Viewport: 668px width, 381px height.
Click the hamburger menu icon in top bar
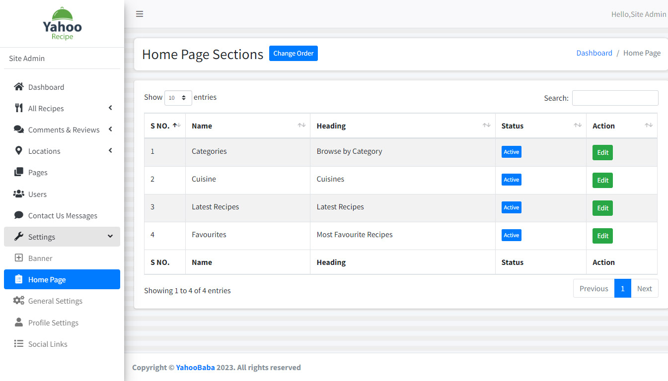coord(140,14)
